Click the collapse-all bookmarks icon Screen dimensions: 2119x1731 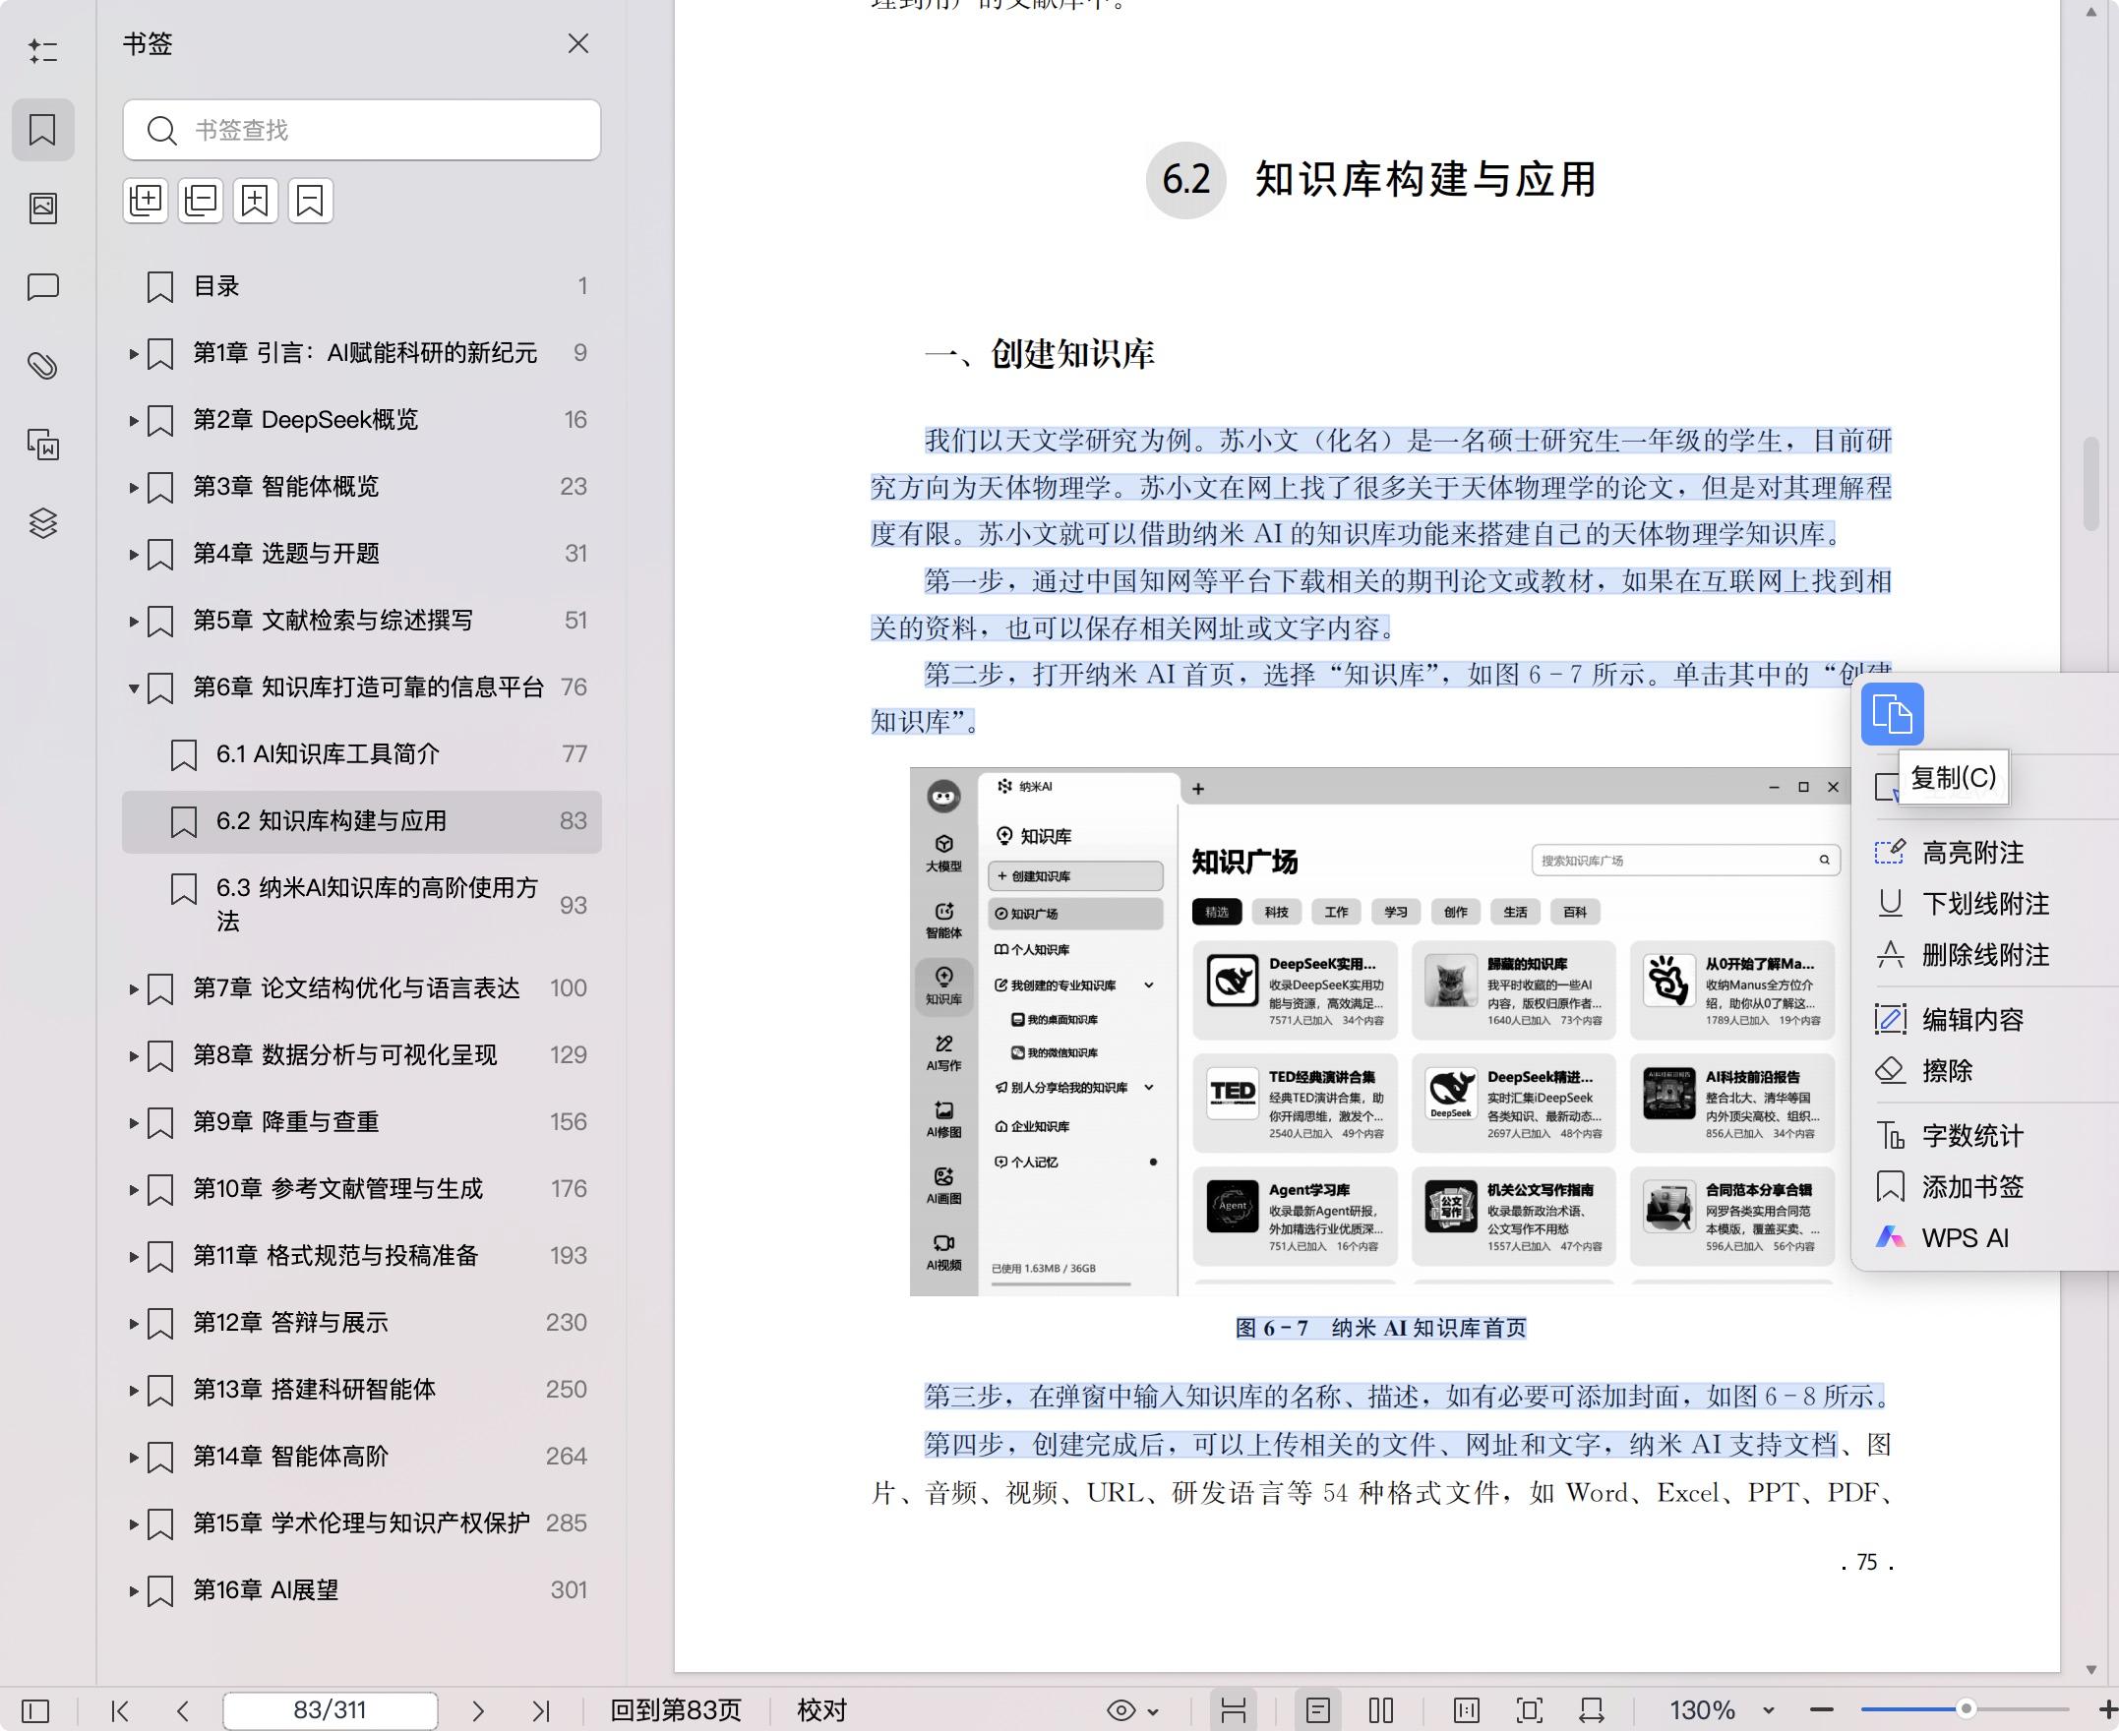pos(201,201)
